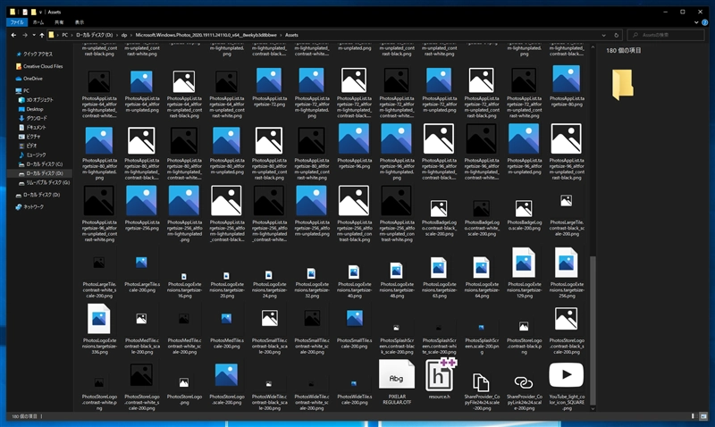Open the ホーム ribbon tab
This screenshot has height=427, width=715.
38,22
